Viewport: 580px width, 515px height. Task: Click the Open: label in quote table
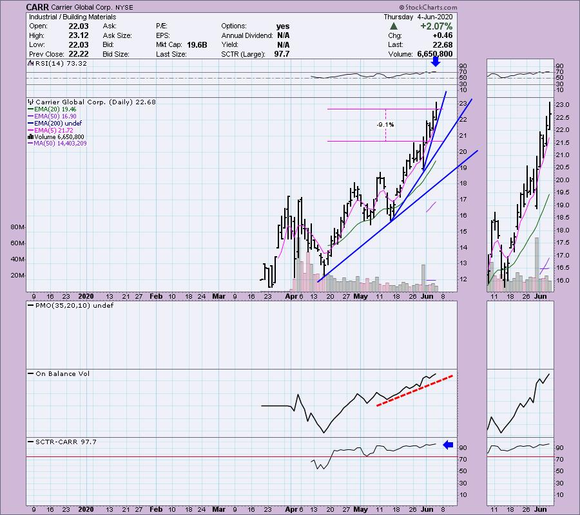(38, 26)
